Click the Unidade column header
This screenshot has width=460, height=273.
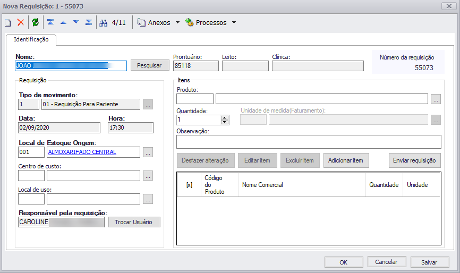coord(422,185)
